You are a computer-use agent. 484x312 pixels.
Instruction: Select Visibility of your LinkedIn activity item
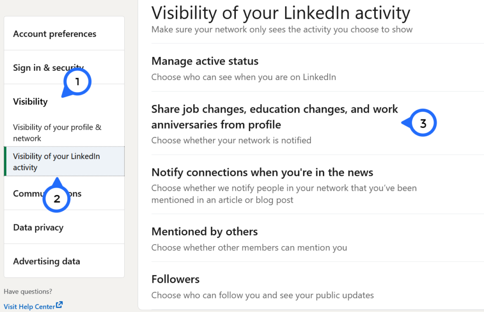pyautogui.click(x=64, y=162)
